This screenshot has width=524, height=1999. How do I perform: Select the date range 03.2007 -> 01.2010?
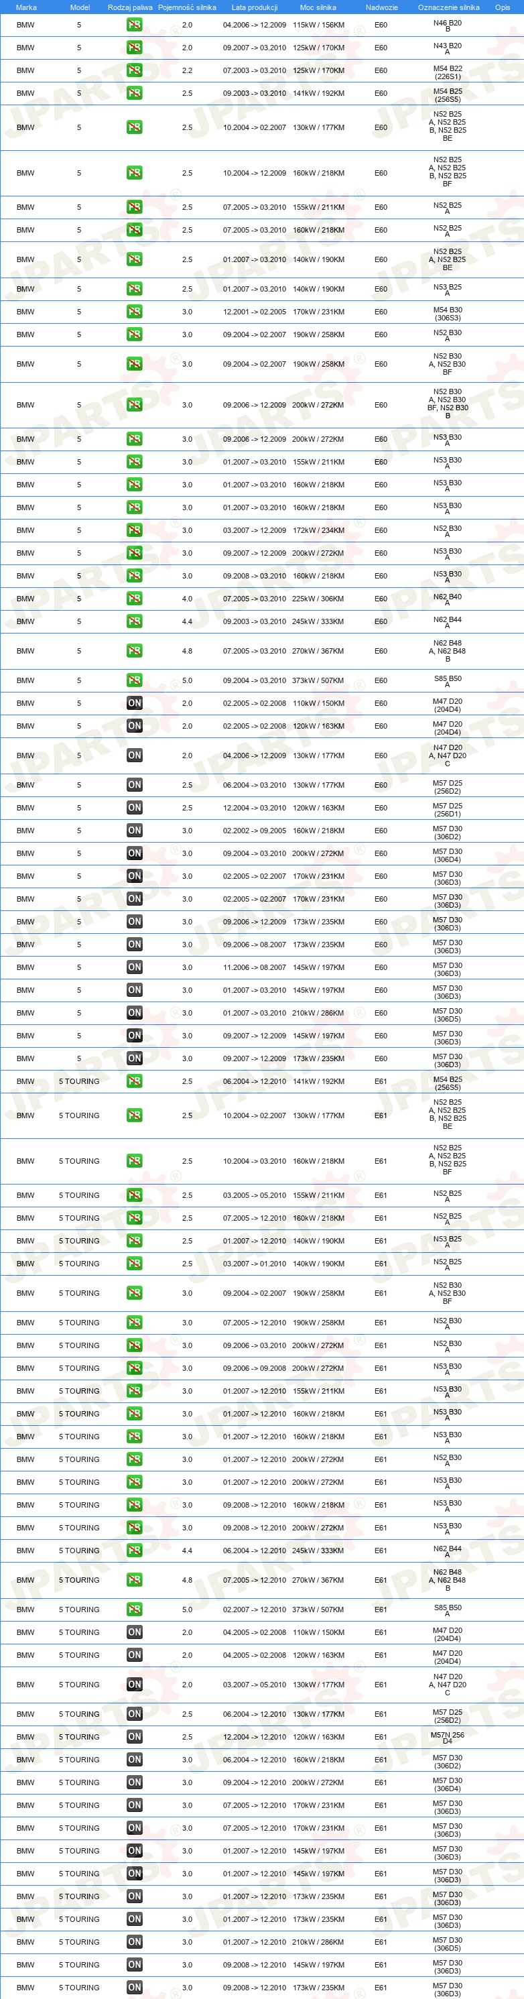pos(254,1264)
